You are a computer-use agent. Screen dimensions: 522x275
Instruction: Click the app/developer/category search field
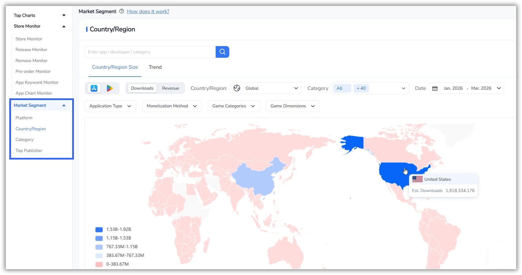[x=150, y=52]
